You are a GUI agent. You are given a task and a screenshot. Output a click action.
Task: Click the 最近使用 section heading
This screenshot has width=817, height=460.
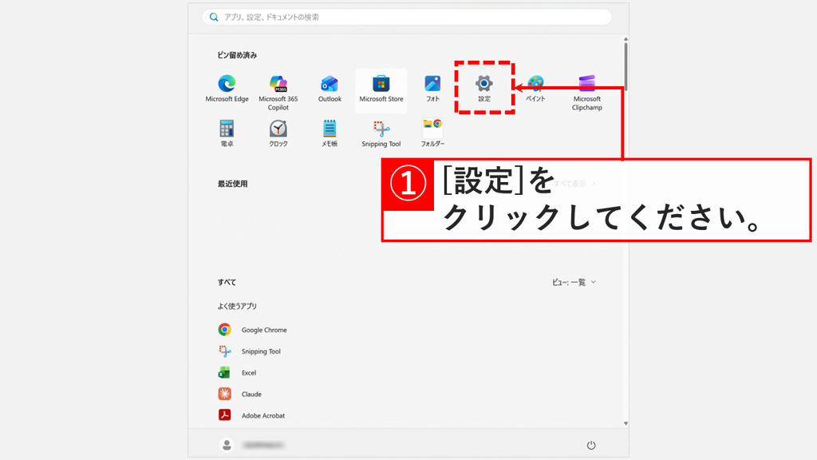232,184
